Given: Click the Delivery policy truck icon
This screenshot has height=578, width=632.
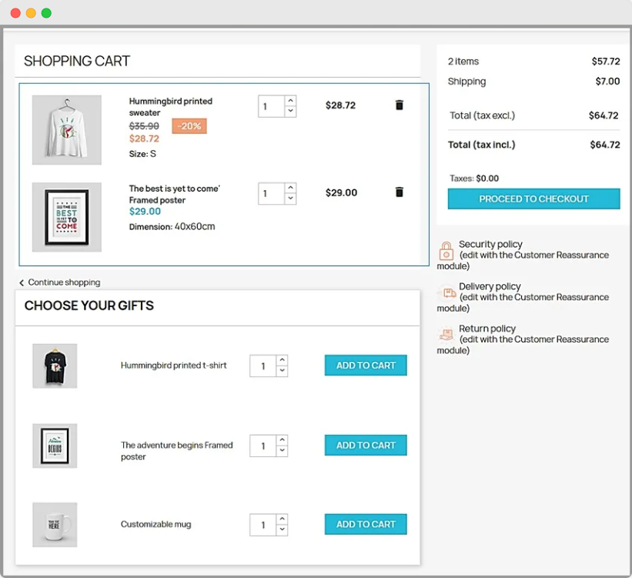Looking at the screenshot, I should point(446,292).
